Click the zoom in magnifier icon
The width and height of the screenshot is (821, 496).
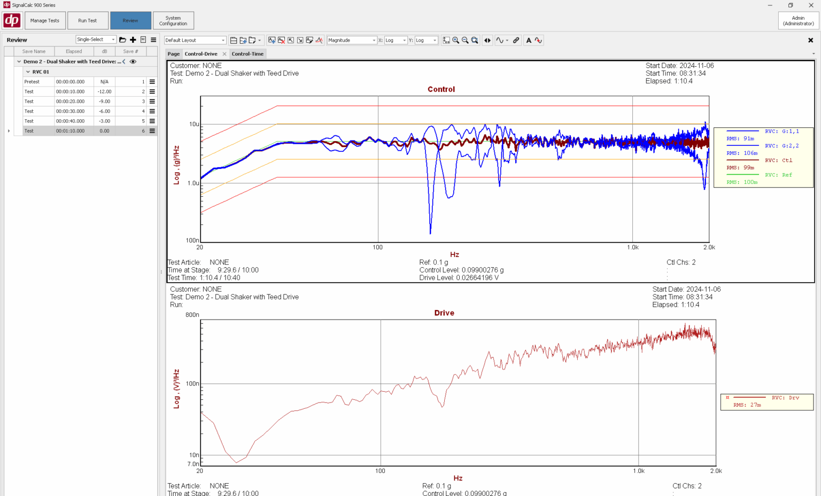456,40
